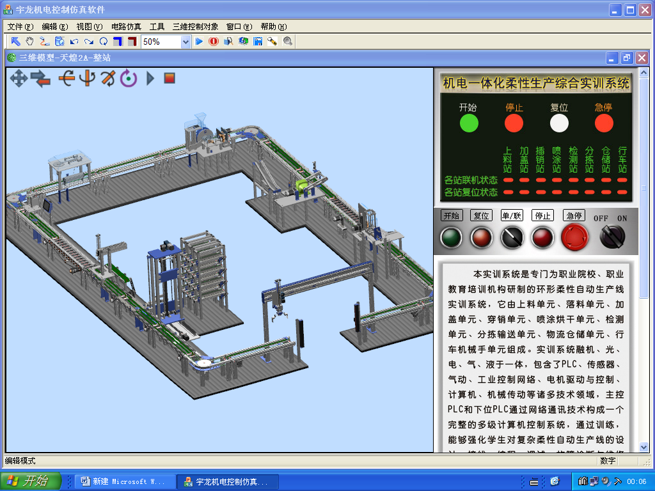Restore the 三维模型-天煌2A-整站 child window
The height and width of the screenshot is (491, 655).
627,58
